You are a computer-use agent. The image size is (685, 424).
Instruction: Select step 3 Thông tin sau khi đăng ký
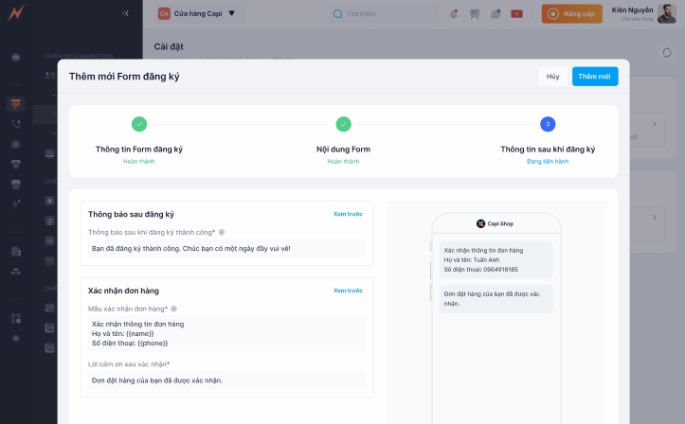548,124
